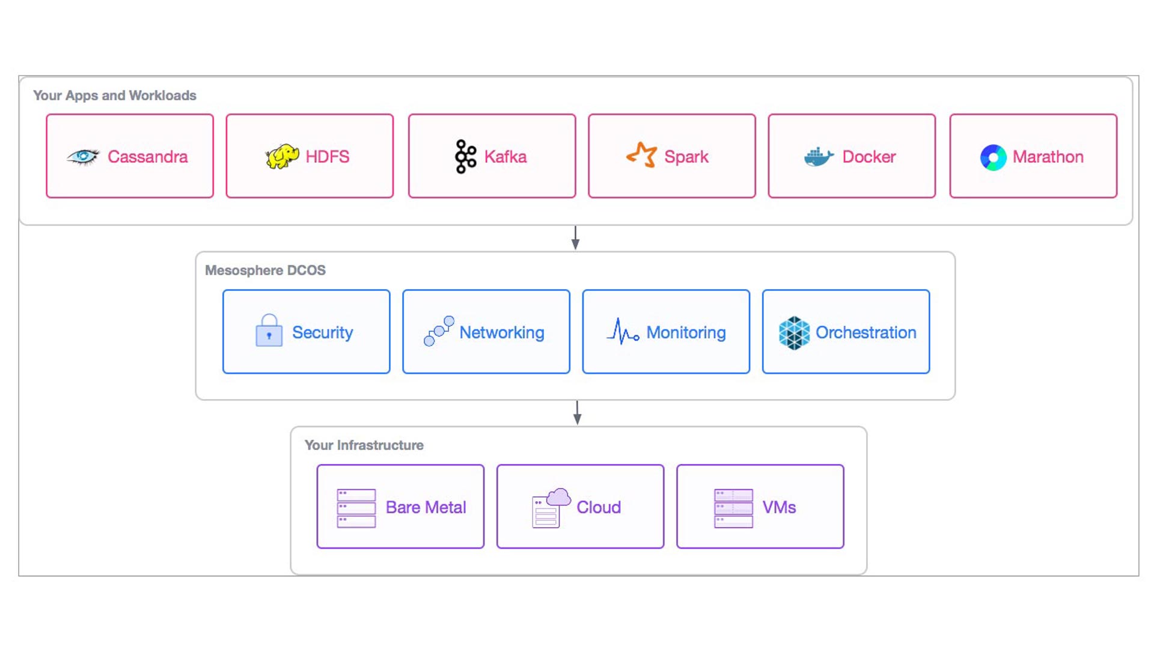
Task: Click the Marathon logo icon
Action: coord(992,156)
